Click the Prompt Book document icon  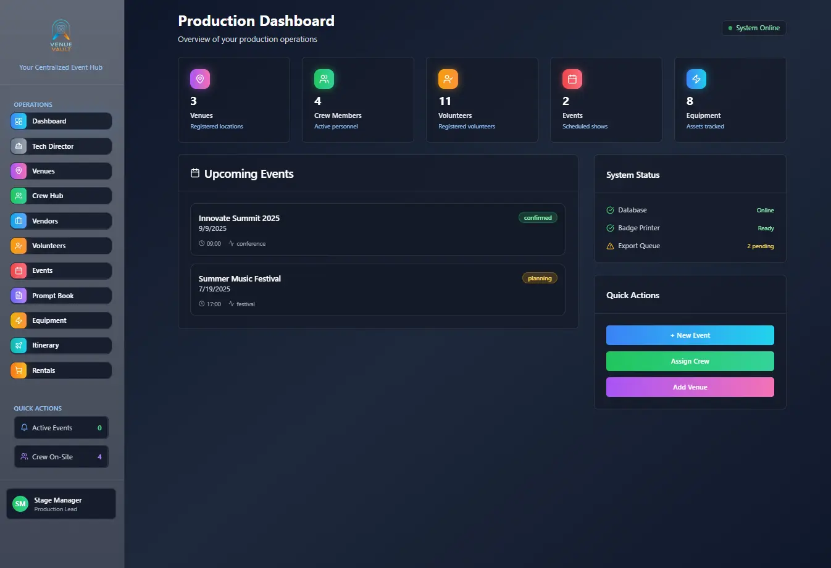pyautogui.click(x=19, y=296)
